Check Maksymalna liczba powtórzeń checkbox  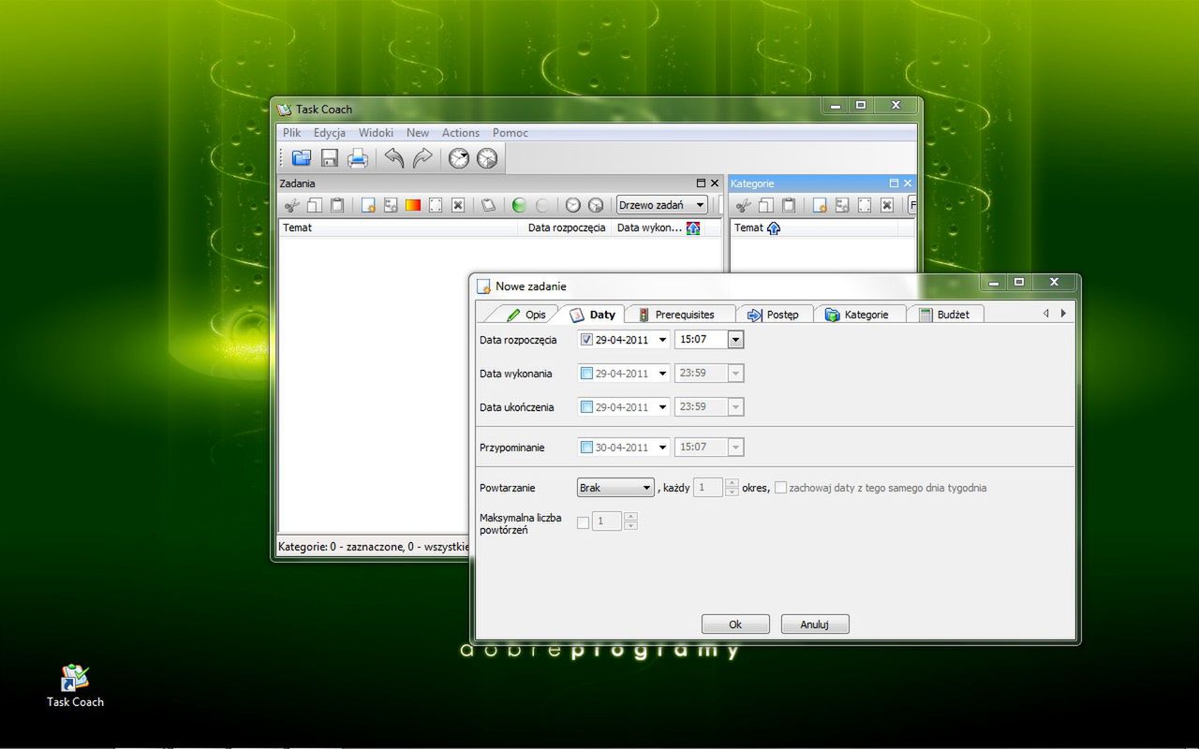pyautogui.click(x=584, y=522)
